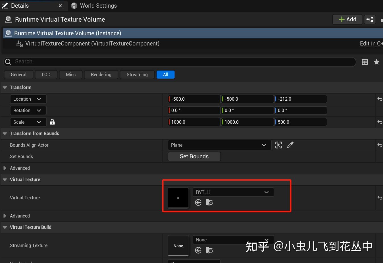Reset Location to default arrow
383x263 pixels.
click(x=380, y=99)
